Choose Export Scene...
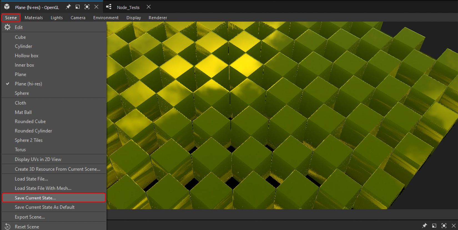Screen dimensions: 458x230 point(54,217)
